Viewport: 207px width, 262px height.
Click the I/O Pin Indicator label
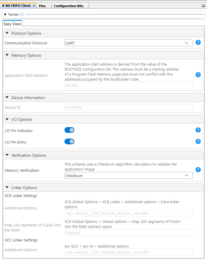(19, 131)
